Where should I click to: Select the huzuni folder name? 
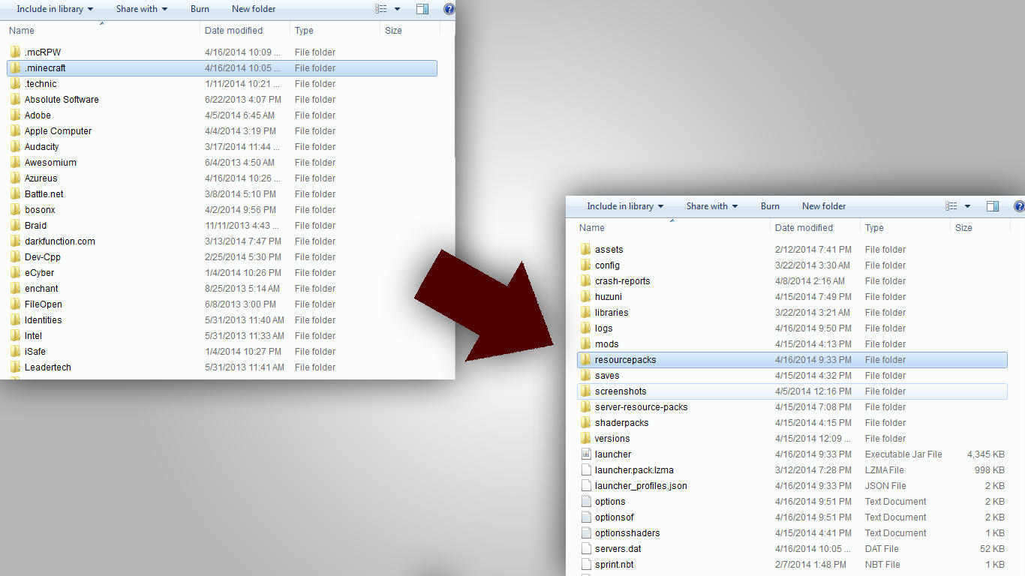pos(609,296)
